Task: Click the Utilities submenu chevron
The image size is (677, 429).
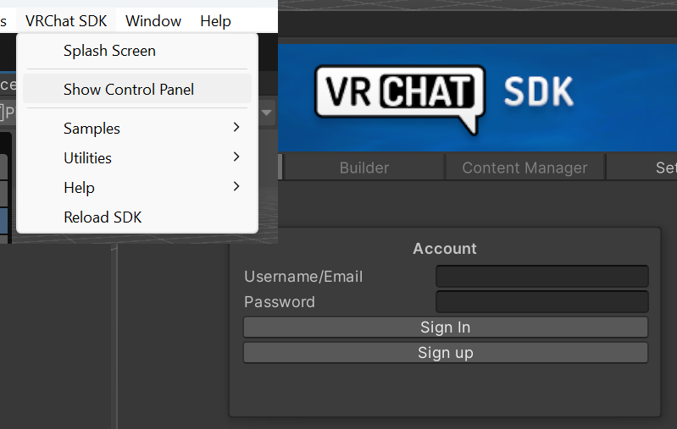Action: pos(236,157)
